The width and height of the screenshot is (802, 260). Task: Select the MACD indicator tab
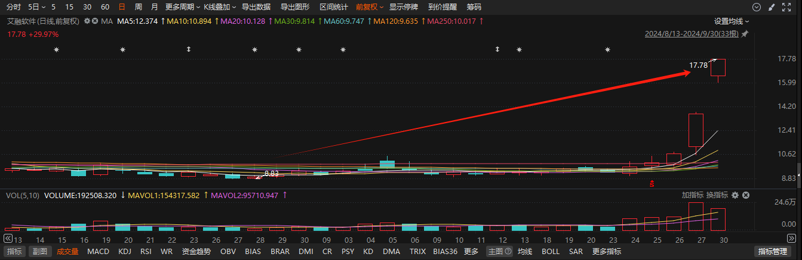[98, 252]
